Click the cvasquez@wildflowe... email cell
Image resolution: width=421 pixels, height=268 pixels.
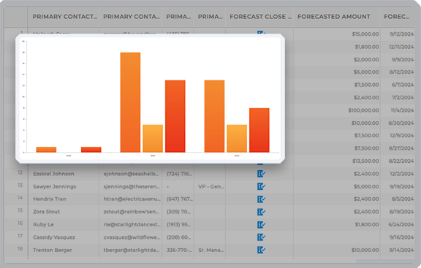click(x=132, y=237)
